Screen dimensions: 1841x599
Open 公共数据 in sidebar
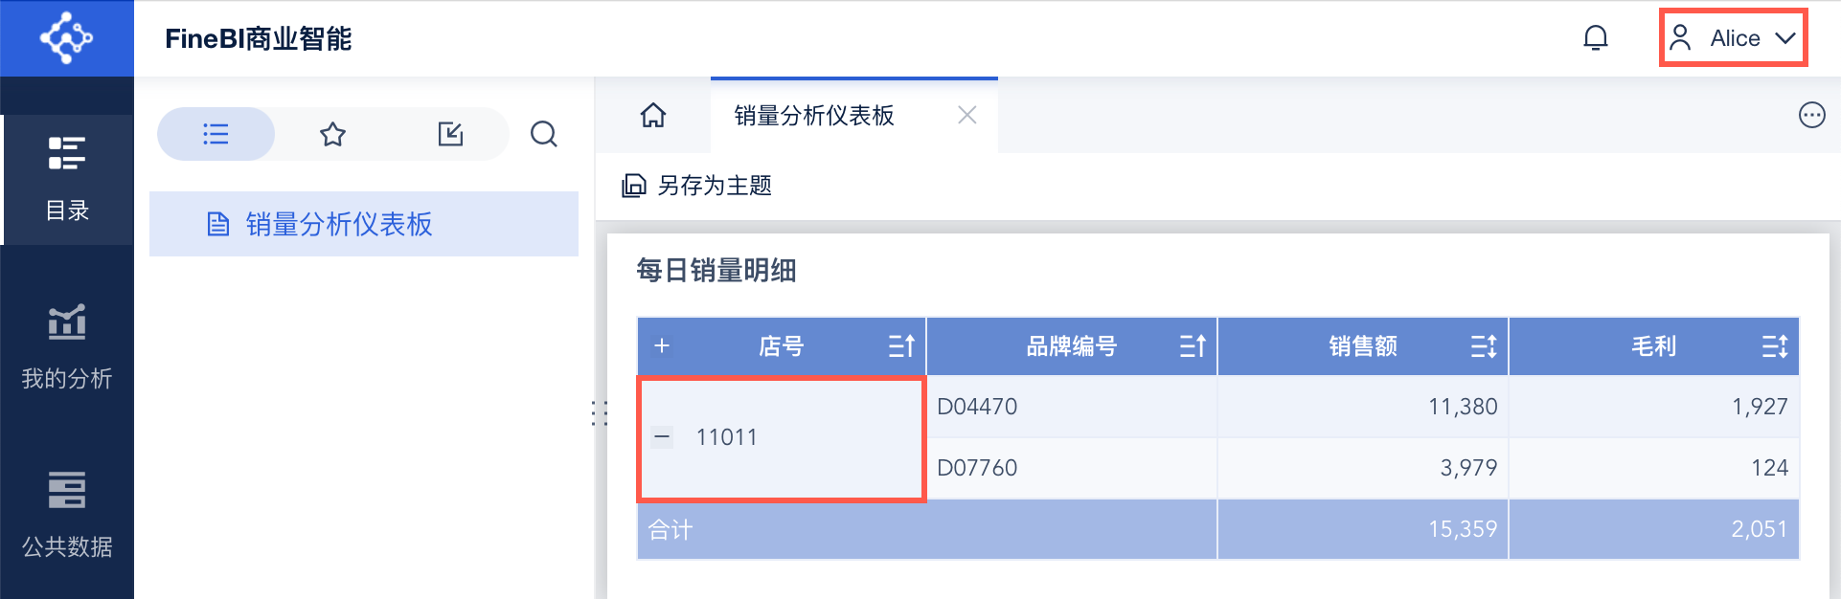tap(67, 515)
